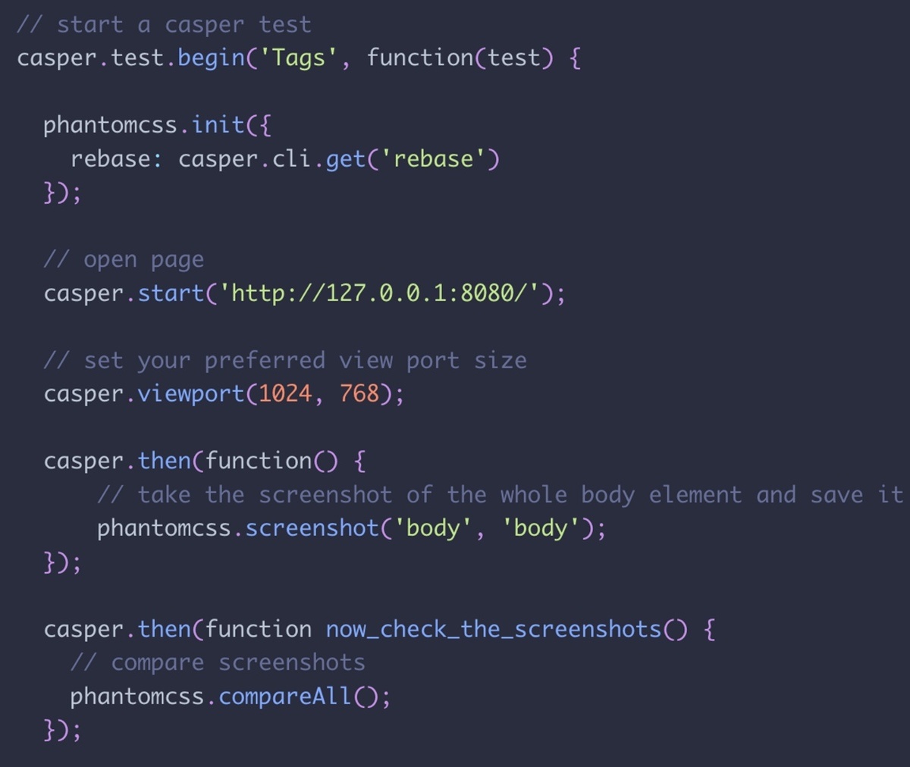Click the function name 'now_check_the_screenshots'
The width and height of the screenshot is (910, 767).
point(494,629)
